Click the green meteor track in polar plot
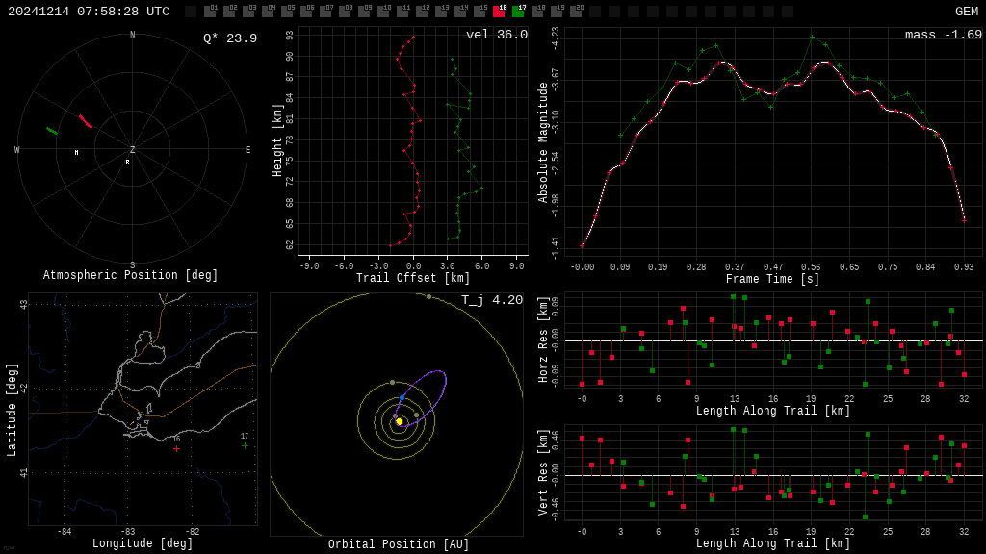The image size is (986, 554). coord(52,131)
